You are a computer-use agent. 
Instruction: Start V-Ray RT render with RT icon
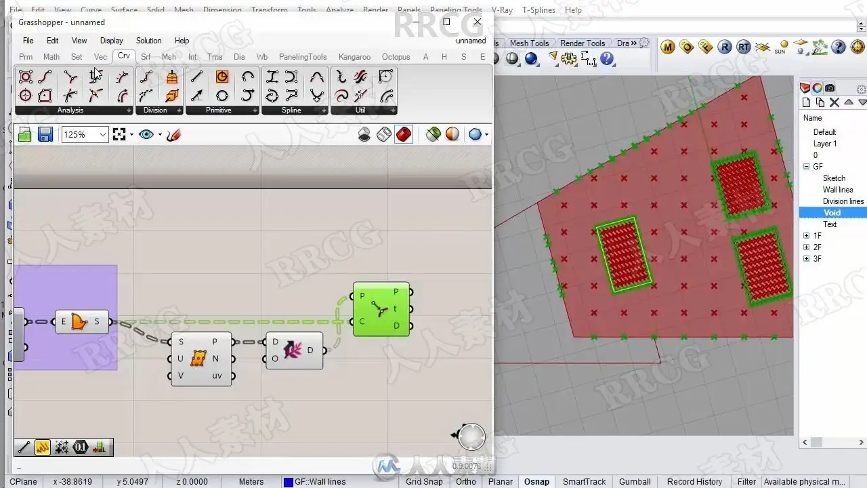pyautogui.click(x=744, y=47)
